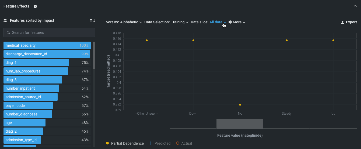
Task: Open the More settings gear menu
Action: (237, 22)
